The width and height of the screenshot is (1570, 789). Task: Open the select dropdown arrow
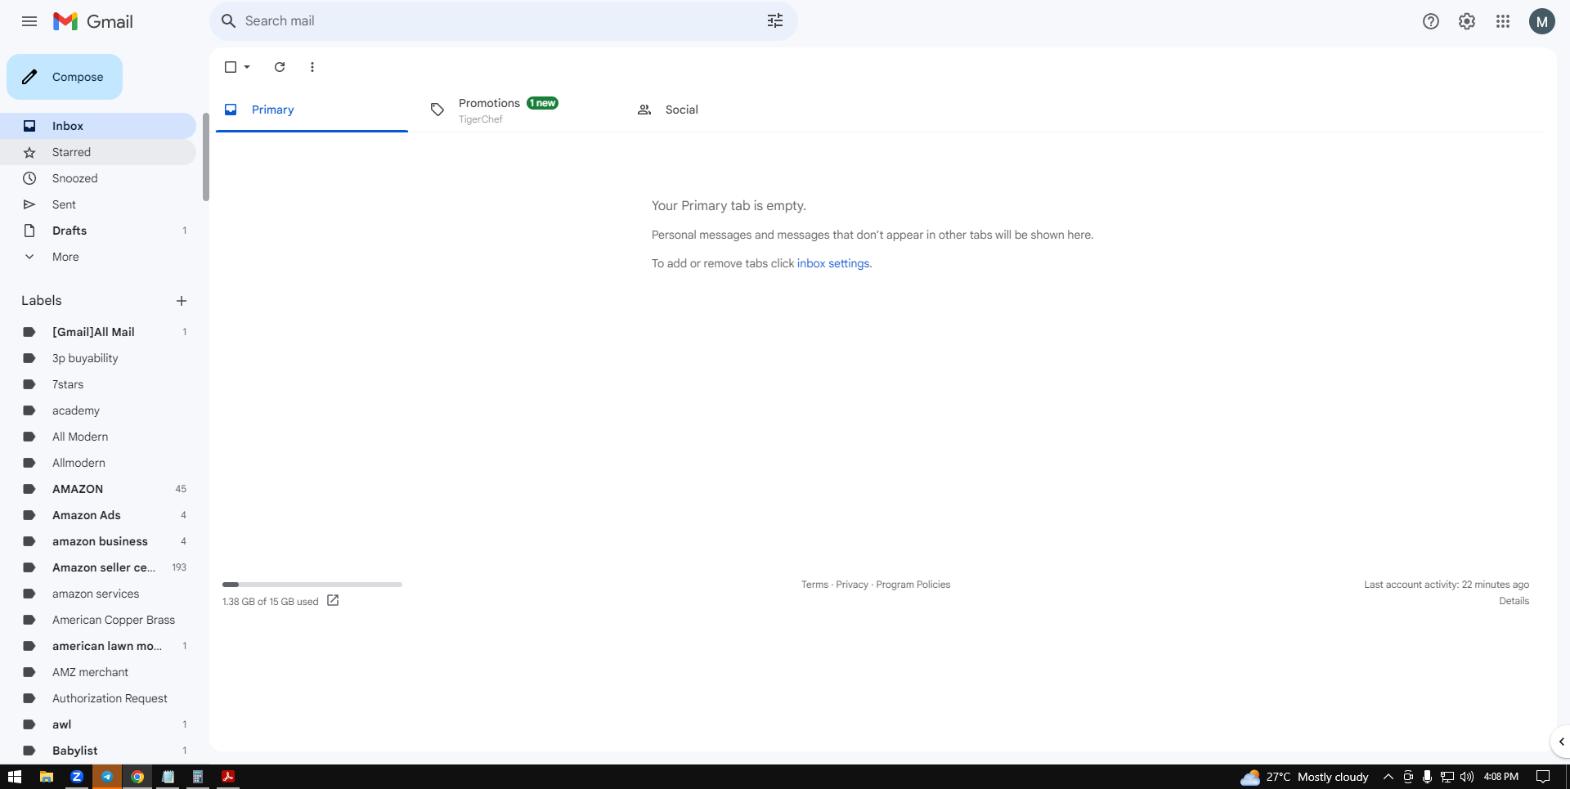click(247, 67)
